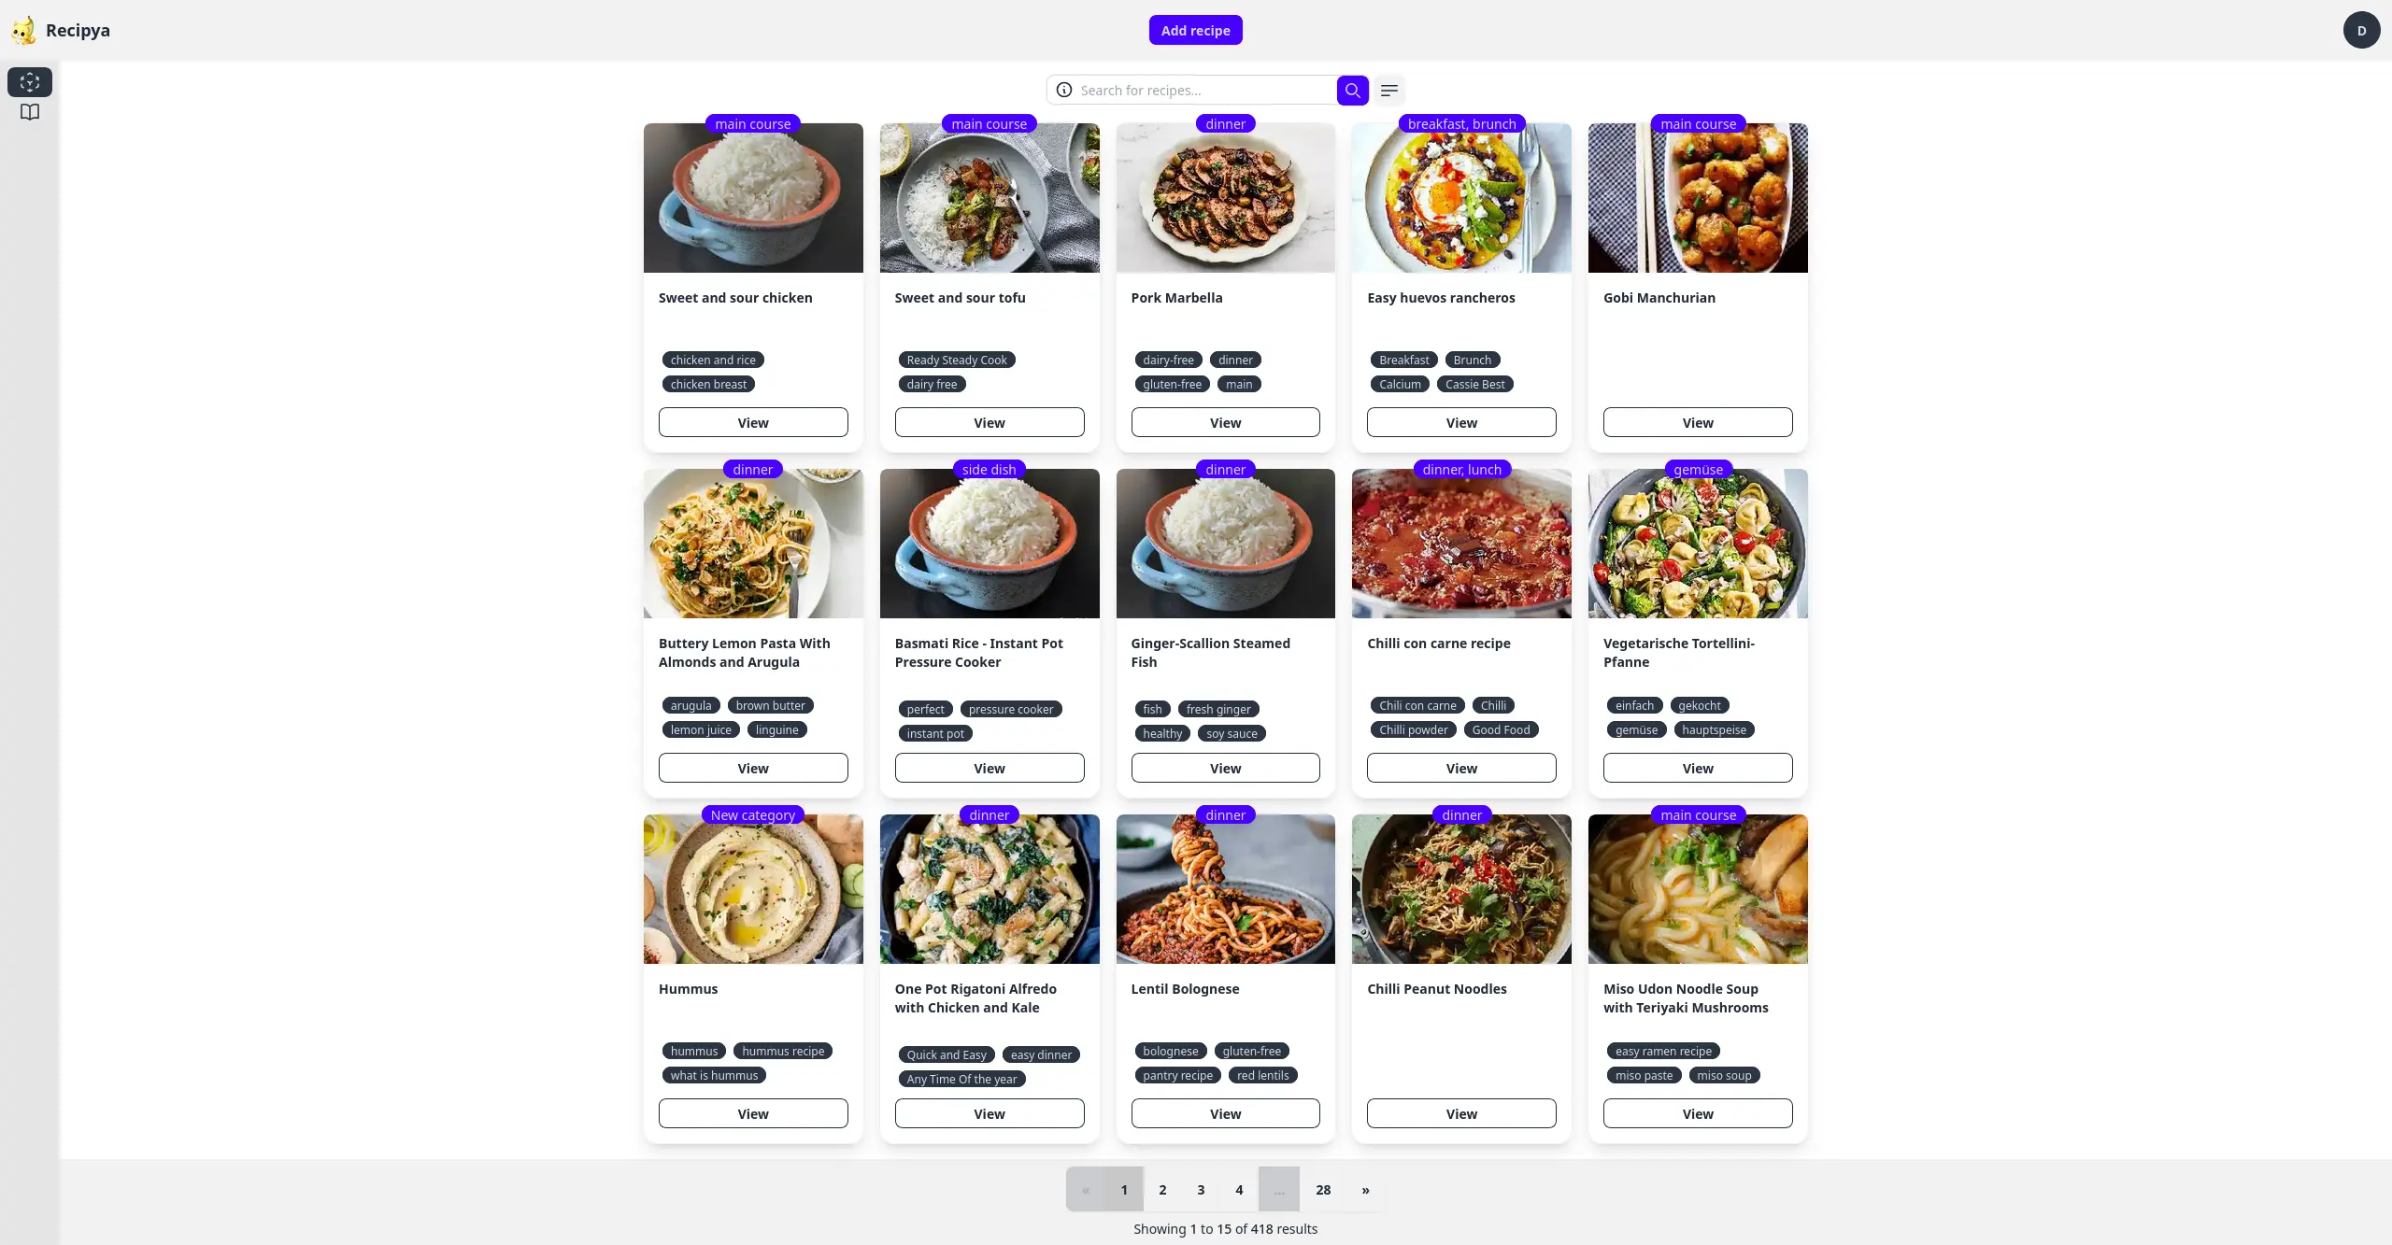Click the cookbook/book icon in sidebar
Screen dimensions: 2392x1245
pyautogui.click(x=28, y=111)
